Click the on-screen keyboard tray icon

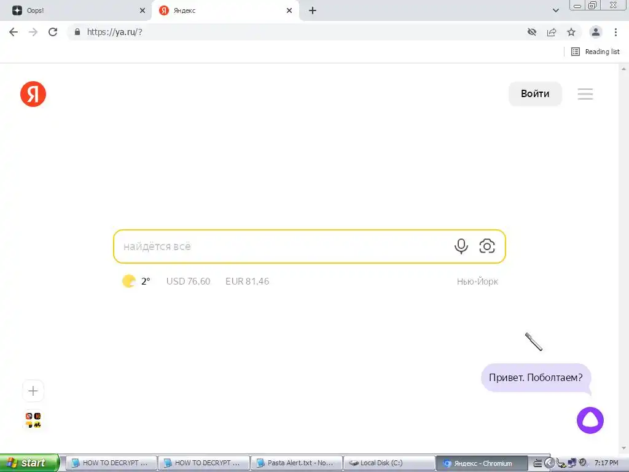[x=537, y=463]
